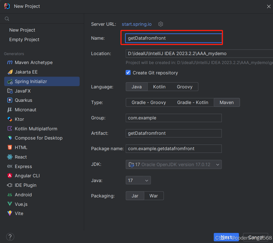This screenshot has width=273, height=243.
Task: Click the Jakarta EE feather icon
Action: pos(10,72)
